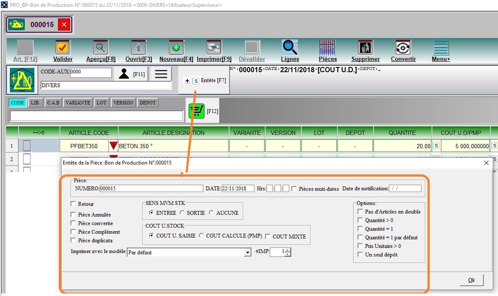Select COUT CALCULE (PMP) radio button
Image resolution: width=498 pixels, height=296 pixels.
click(202, 236)
